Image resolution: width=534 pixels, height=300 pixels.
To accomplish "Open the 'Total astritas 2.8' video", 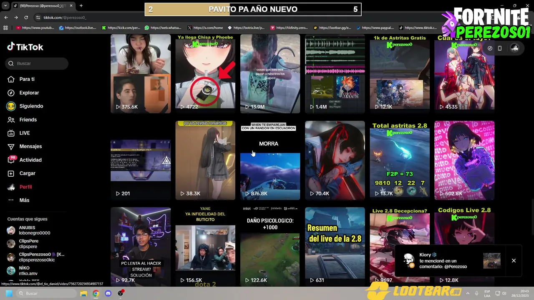I will coord(400,160).
